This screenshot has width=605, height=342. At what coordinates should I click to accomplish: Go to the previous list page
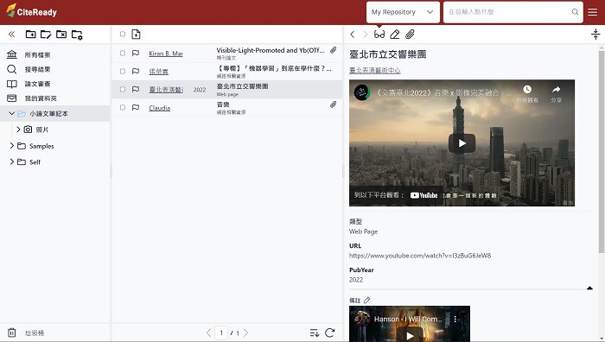(209, 332)
